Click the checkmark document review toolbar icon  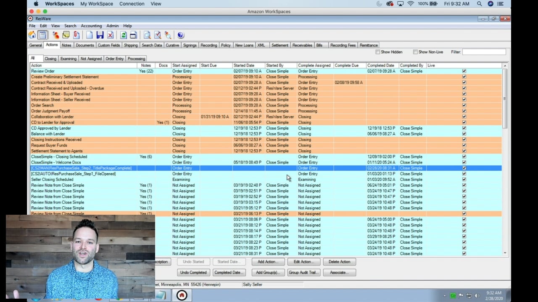(x=157, y=35)
